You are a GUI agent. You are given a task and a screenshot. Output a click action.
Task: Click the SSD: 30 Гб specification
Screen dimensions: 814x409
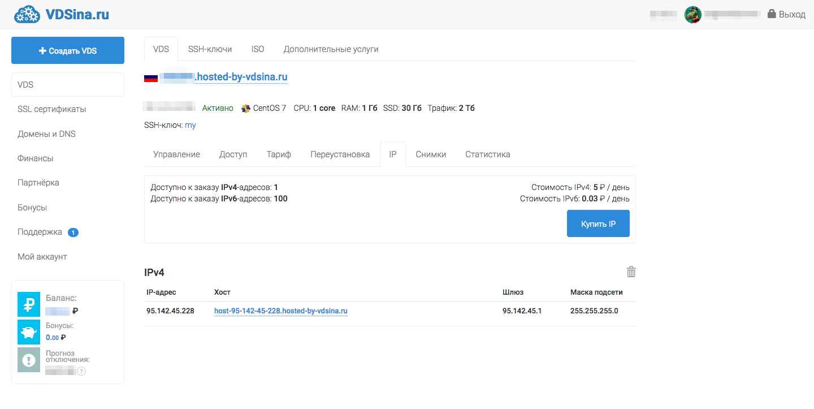402,108
